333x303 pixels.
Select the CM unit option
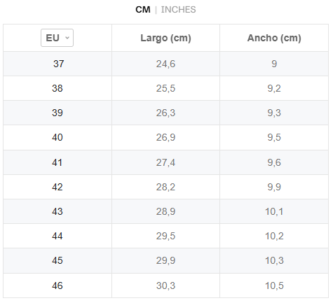[143, 10]
